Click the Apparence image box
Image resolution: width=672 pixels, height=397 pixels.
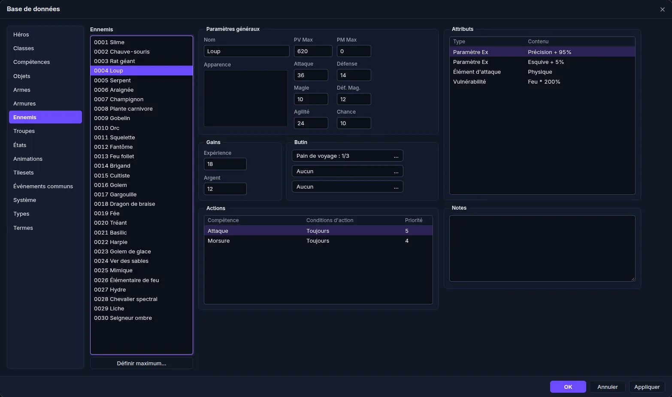[245, 98]
